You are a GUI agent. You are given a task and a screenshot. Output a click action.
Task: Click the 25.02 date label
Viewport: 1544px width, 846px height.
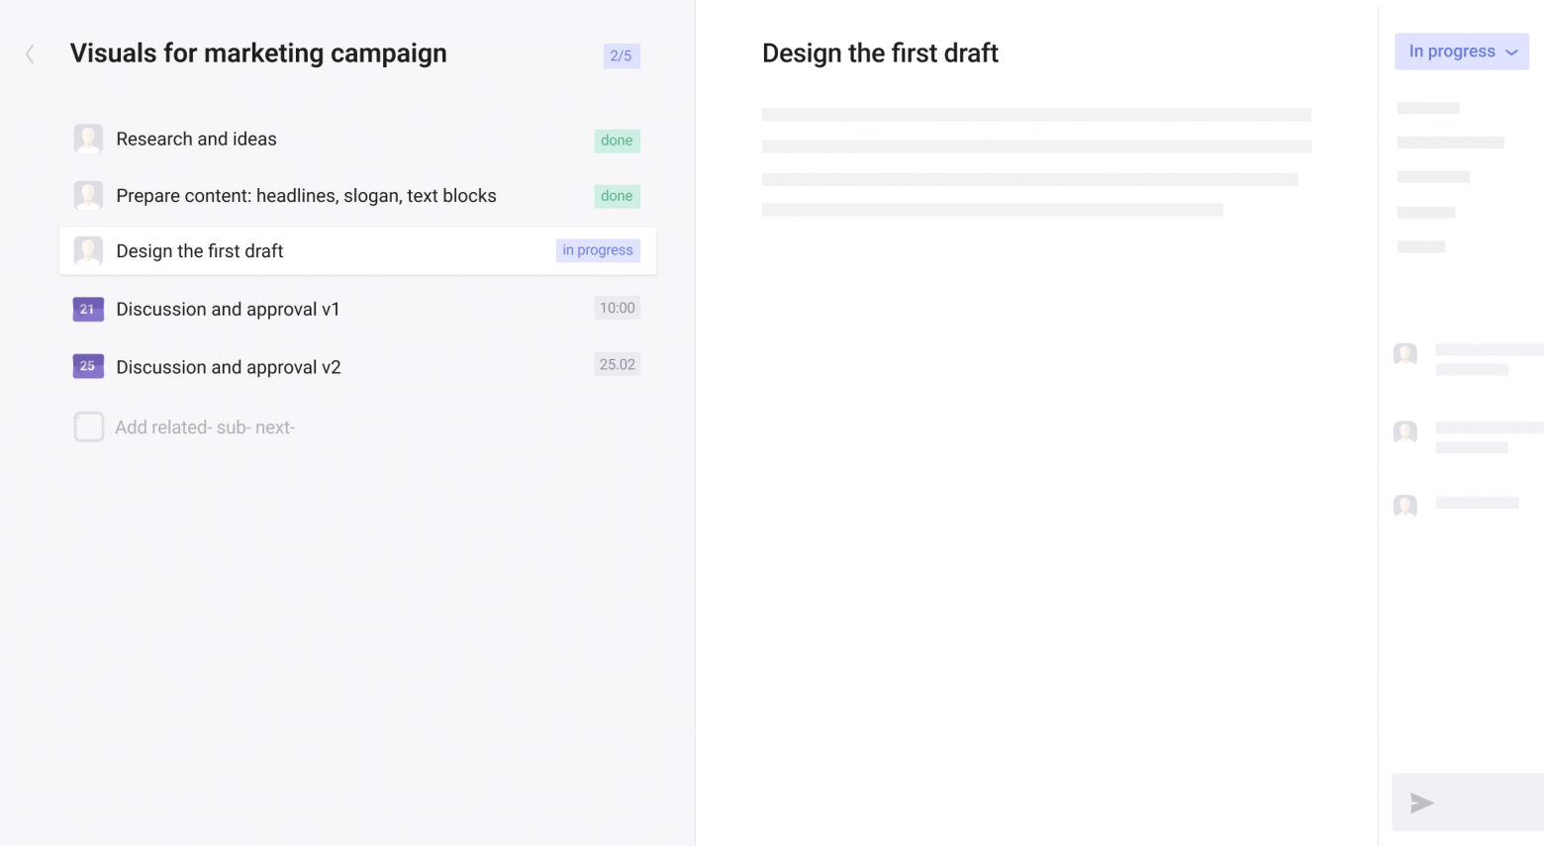617,364
